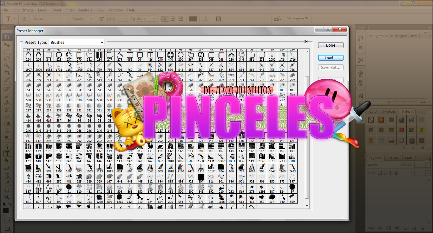Select the Crop tool
The width and height of the screenshot is (433, 233).
(7, 73)
